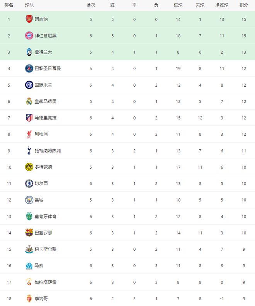255x306 pixels.
Task: Click the Inter Milan logo
Action: [29, 85]
